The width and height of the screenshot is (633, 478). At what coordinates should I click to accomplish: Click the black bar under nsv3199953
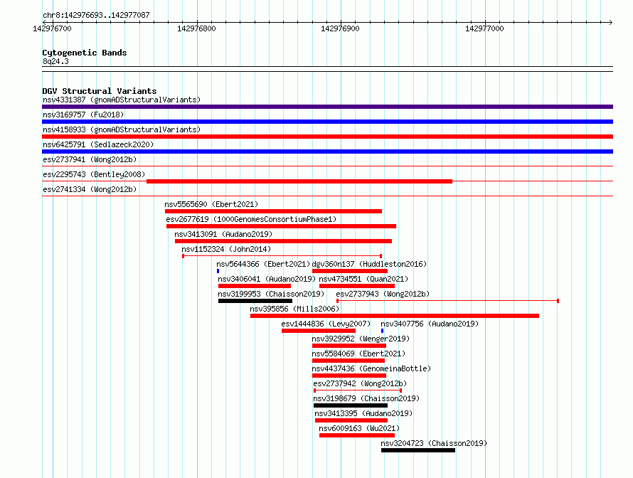(x=255, y=301)
